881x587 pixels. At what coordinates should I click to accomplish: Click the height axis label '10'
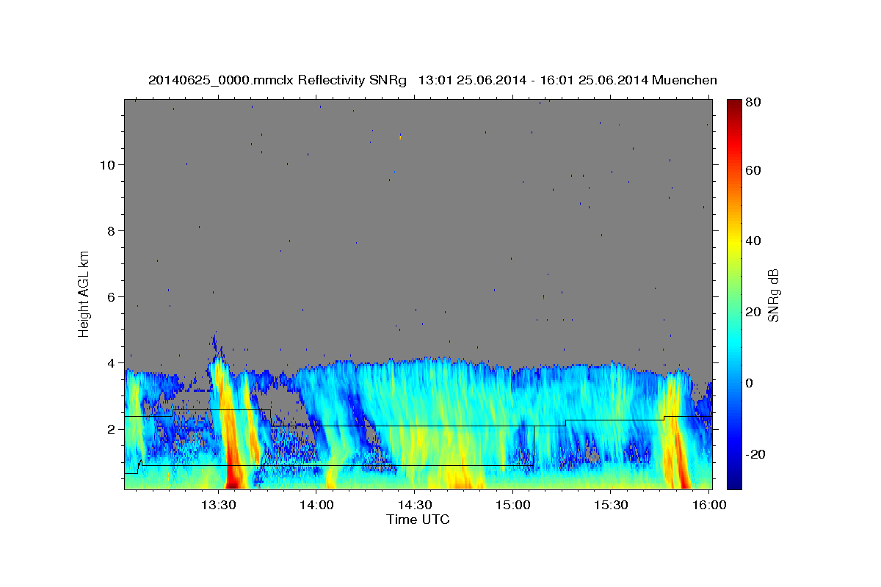[106, 164]
